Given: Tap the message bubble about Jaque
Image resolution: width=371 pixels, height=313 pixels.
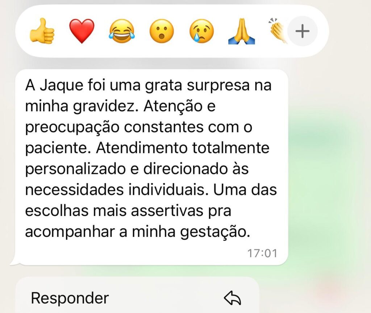Looking at the screenshot, I should coord(151,167).
